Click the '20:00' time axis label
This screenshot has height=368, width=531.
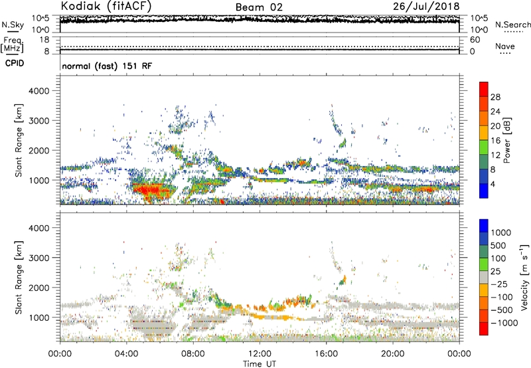[392, 354]
